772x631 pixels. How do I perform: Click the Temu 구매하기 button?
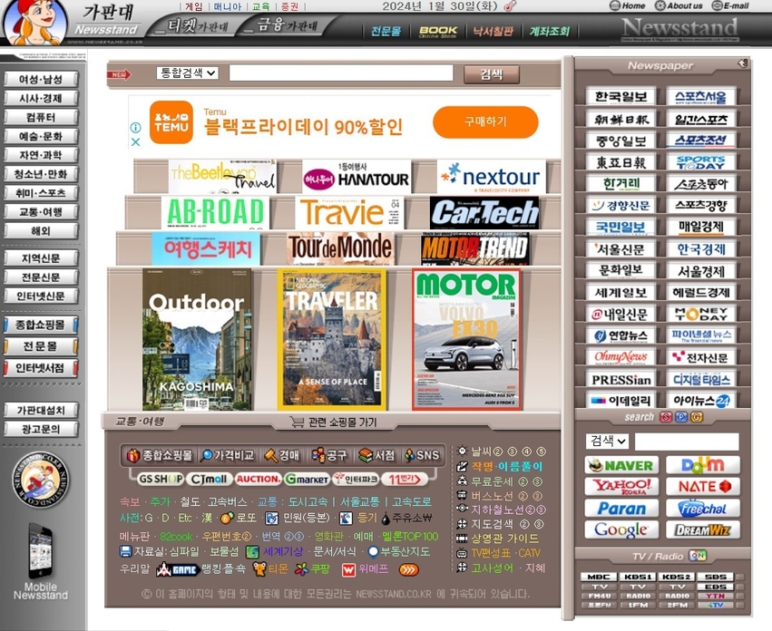(x=485, y=121)
